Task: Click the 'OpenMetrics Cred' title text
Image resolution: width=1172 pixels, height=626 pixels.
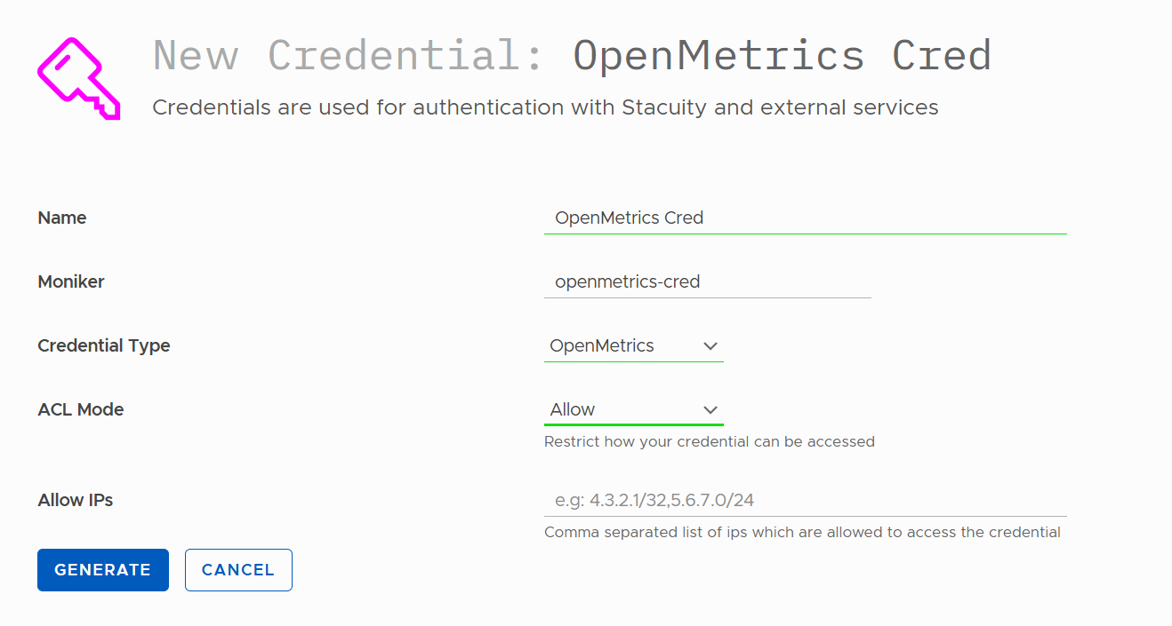Action: [x=783, y=56]
